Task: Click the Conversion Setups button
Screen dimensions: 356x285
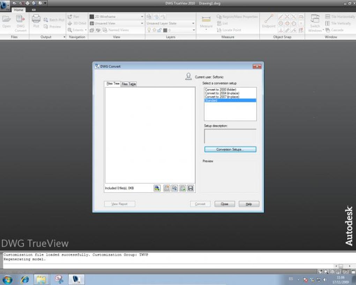Action: tap(230, 149)
